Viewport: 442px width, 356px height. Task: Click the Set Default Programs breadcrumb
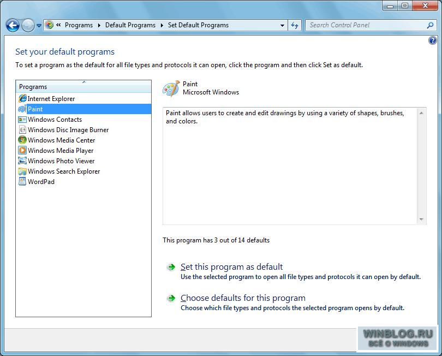(x=198, y=25)
